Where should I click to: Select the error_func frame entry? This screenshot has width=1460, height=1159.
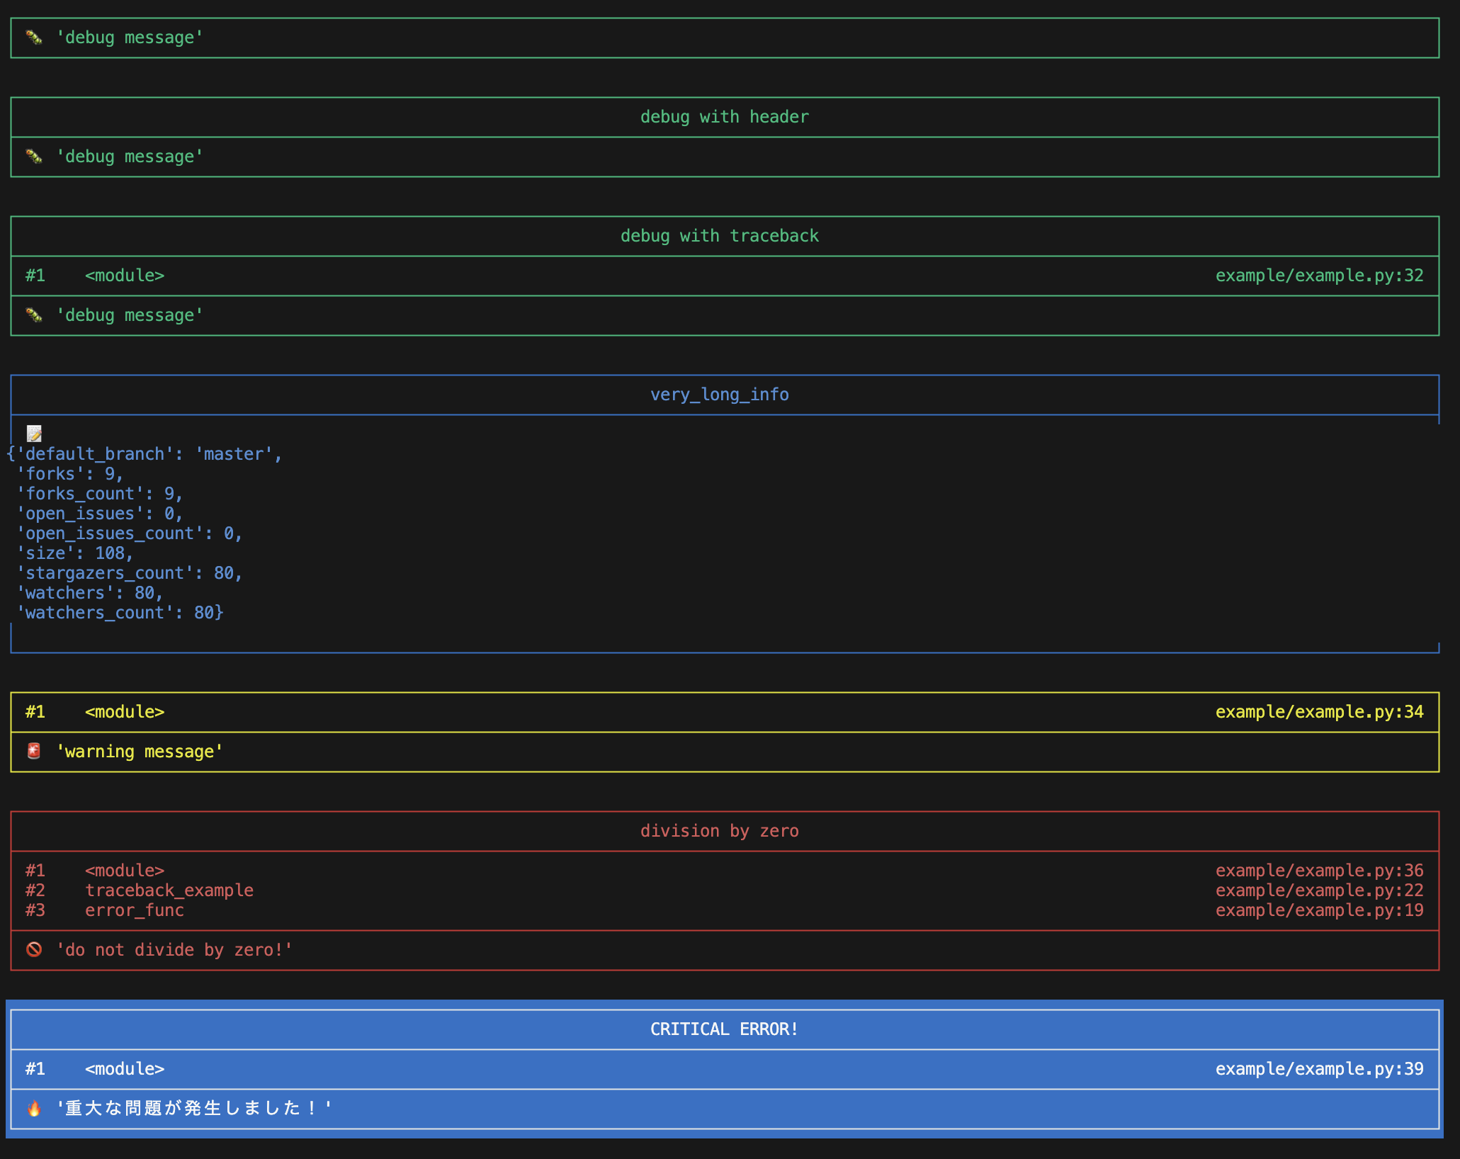pos(135,910)
